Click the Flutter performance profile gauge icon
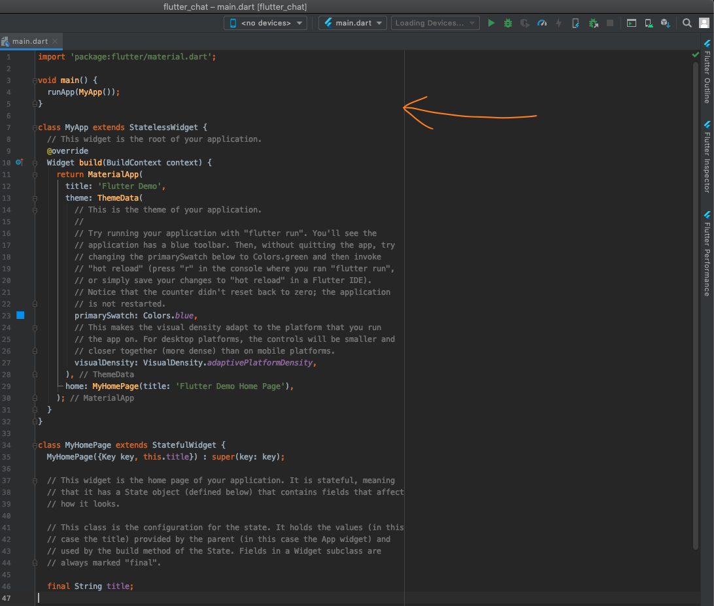The height and width of the screenshot is (606, 714). point(541,23)
